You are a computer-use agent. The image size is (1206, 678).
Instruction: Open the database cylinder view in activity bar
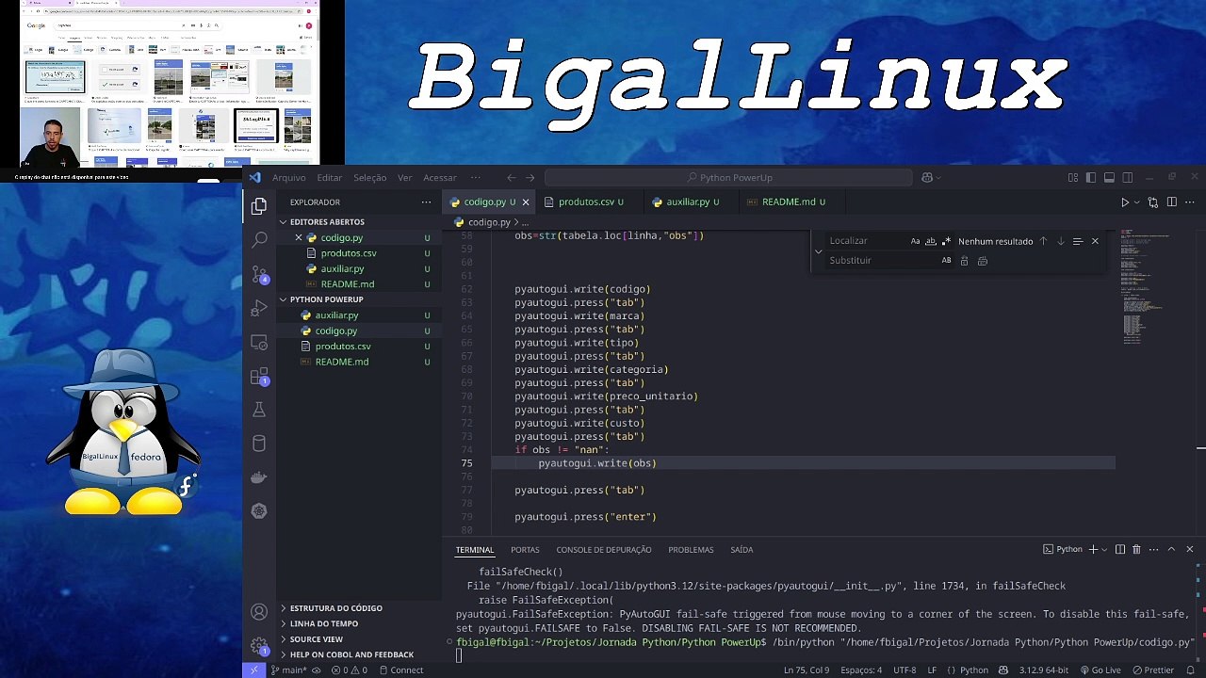[259, 444]
